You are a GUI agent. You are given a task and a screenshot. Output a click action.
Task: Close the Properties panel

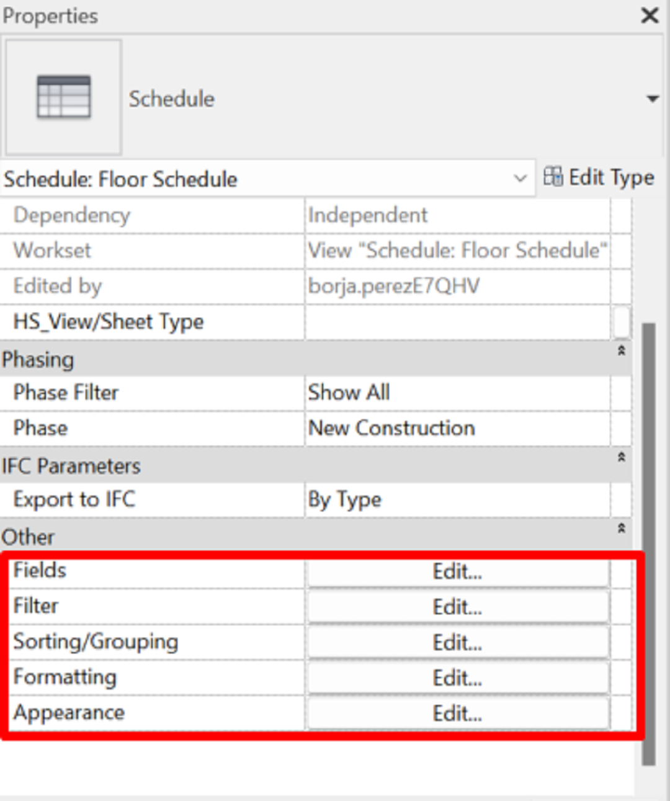tap(650, 15)
